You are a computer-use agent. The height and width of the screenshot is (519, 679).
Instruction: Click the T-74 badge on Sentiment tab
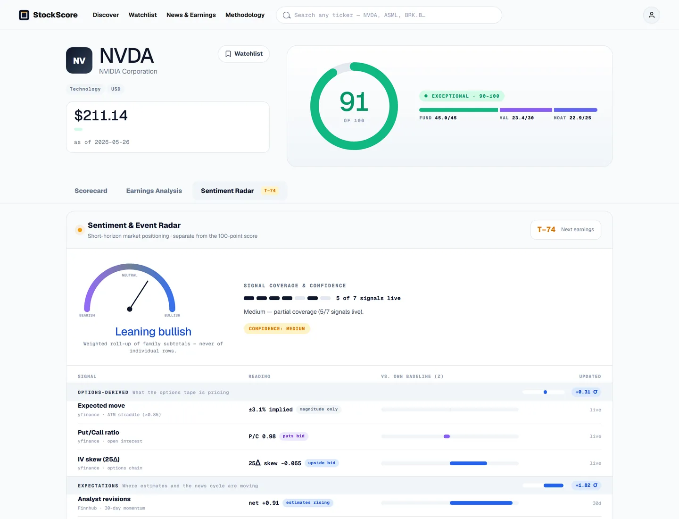[270, 191]
